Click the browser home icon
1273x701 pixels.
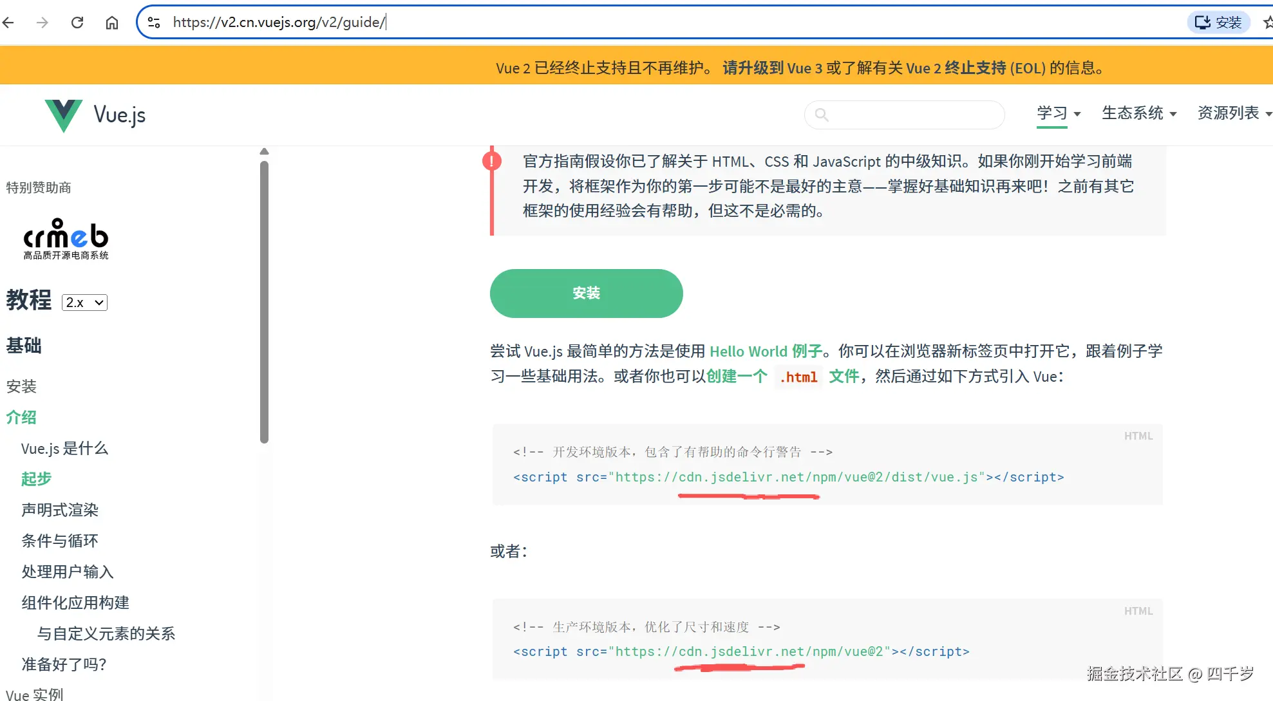111,22
